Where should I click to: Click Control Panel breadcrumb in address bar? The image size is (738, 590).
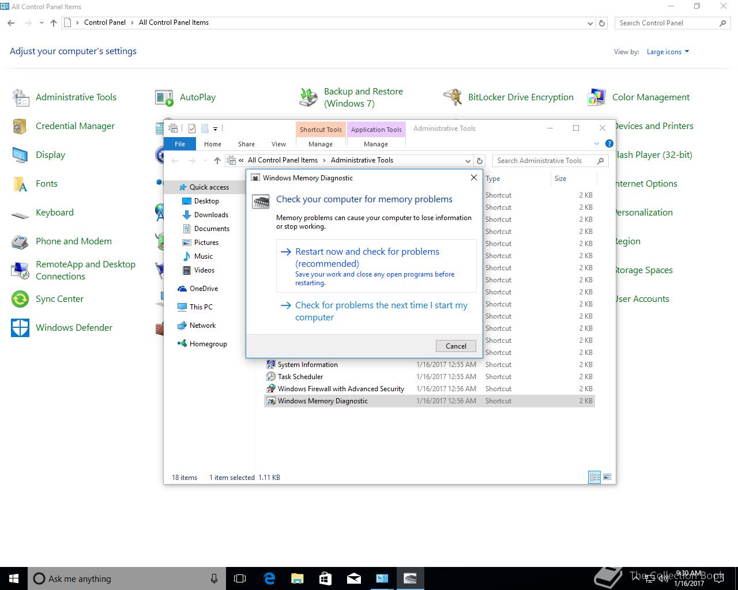click(105, 22)
